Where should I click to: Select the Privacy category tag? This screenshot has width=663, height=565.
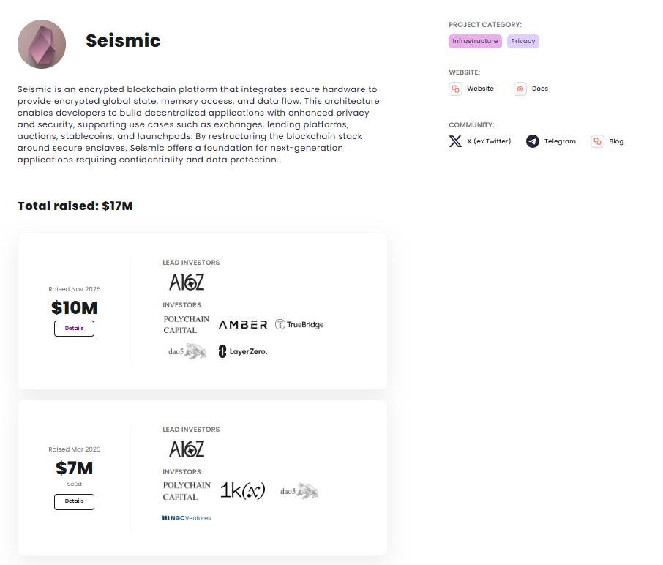tap(523, 41)
